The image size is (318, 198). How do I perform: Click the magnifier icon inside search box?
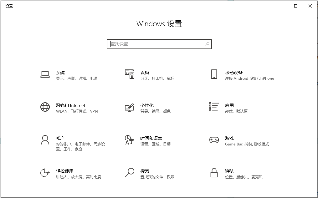[207, 44]
